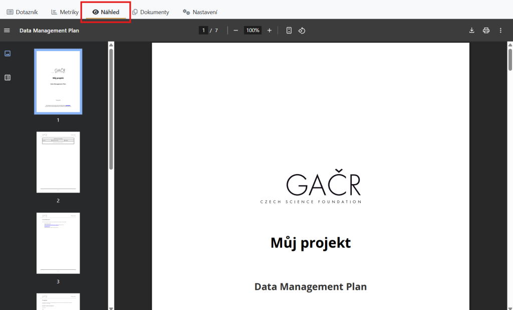The image size is (513, 310).
Task: Click the main document scrollbar handle
Action: [x=510, y=60]
